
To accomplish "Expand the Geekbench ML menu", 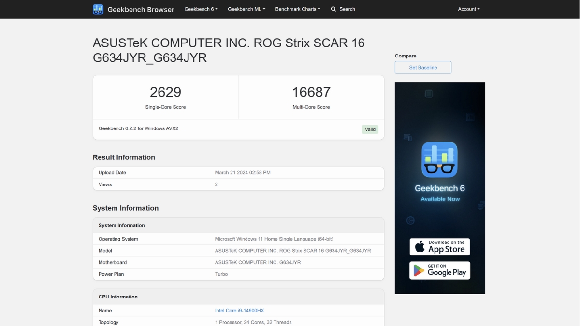I will click(246, 9).
